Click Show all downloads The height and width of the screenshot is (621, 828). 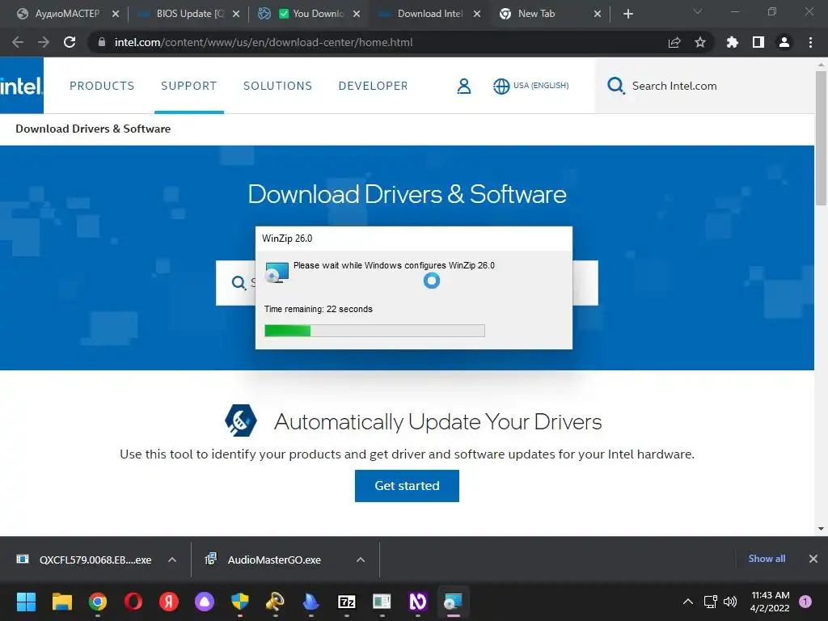[x=767, y=559]
